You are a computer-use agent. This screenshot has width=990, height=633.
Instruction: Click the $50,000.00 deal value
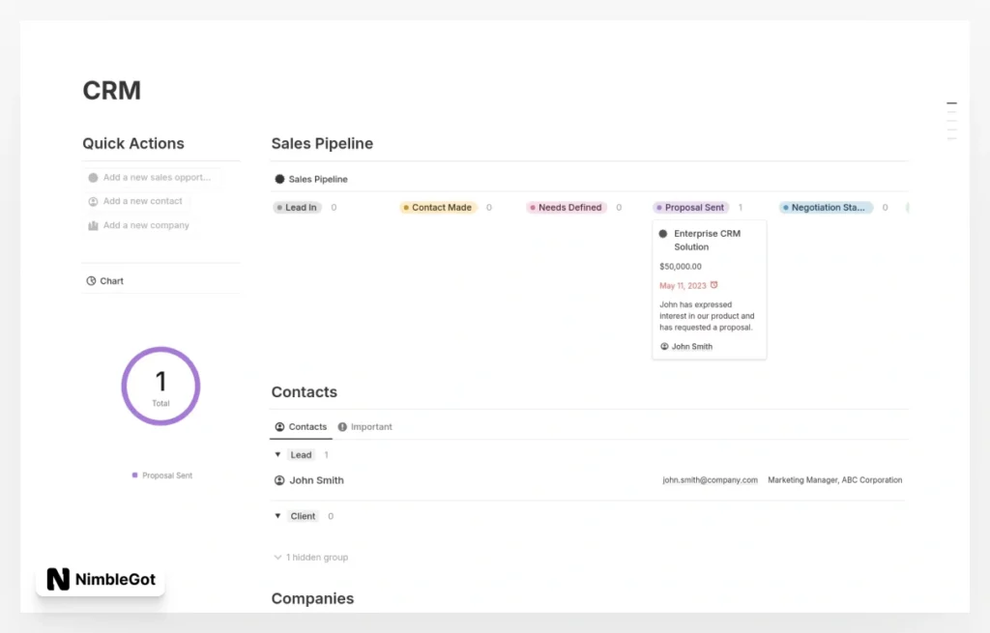pos(680,267)
